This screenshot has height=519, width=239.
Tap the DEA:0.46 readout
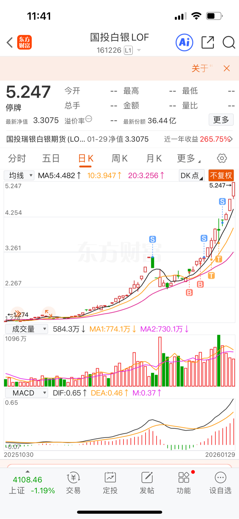[x=110, y=393]
